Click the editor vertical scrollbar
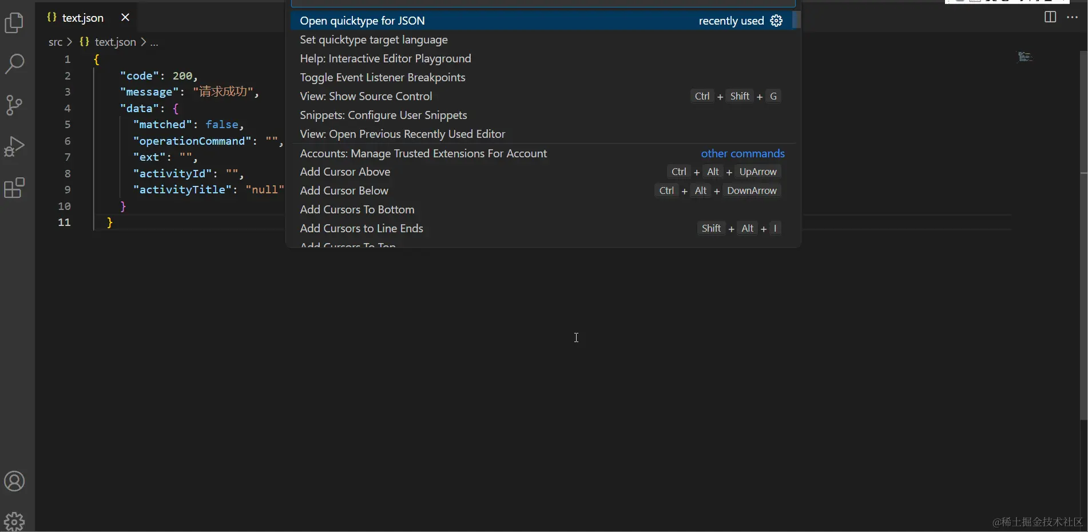 (x=1083, y=236)
